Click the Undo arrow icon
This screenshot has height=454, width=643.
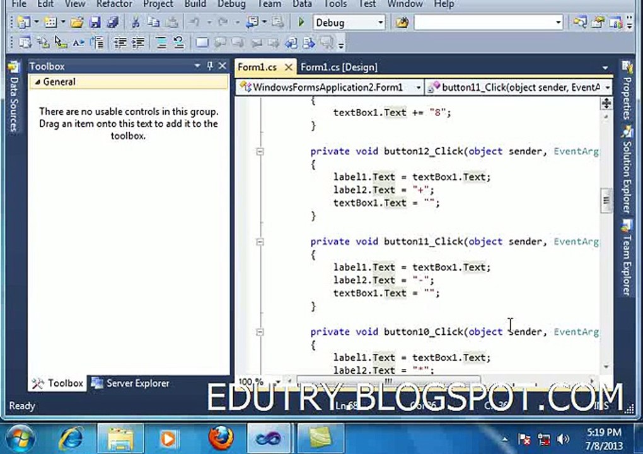pyautogui.click(x=195, y=22)
